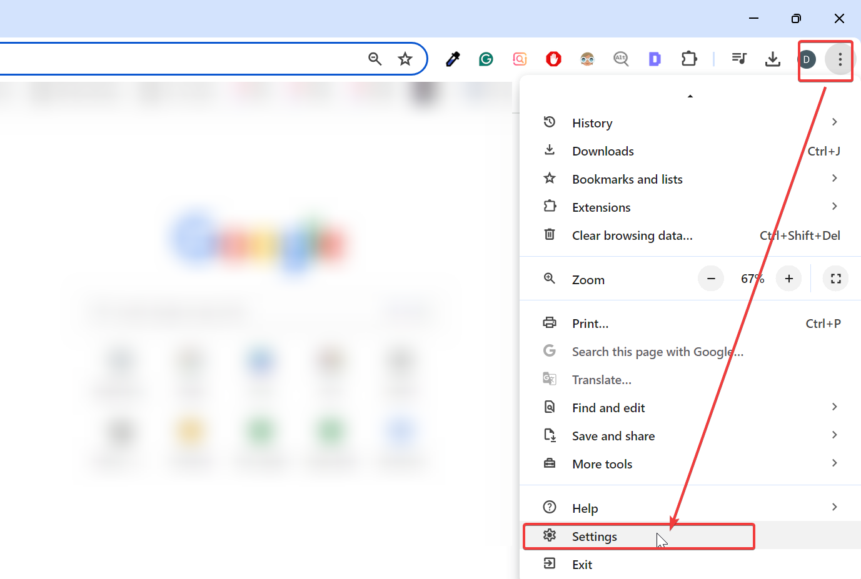Open Downloads from the Chrome menu
Image resolution: width=861 pixels, height=579 pixels.
click(x=602, y=151)
